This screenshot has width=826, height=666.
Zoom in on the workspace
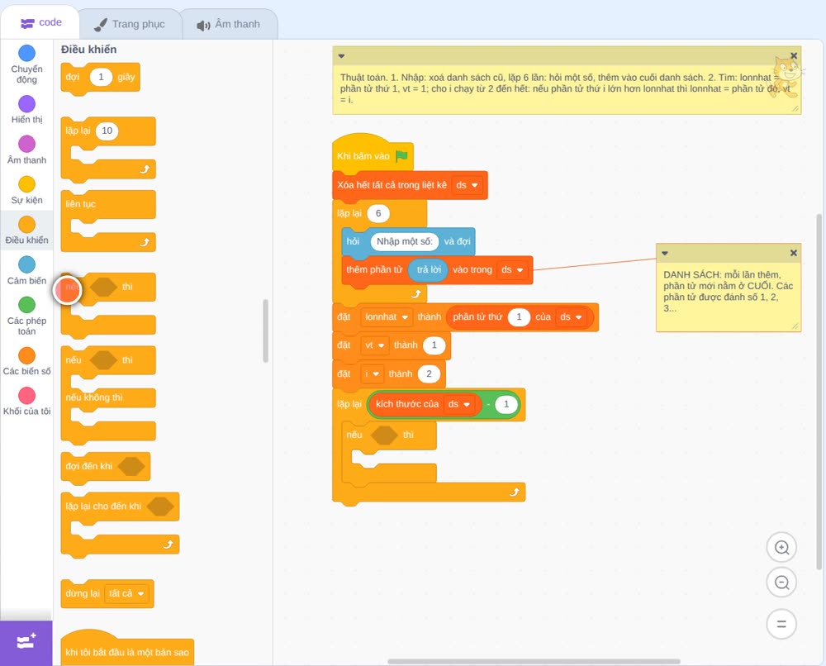(781, 548)
